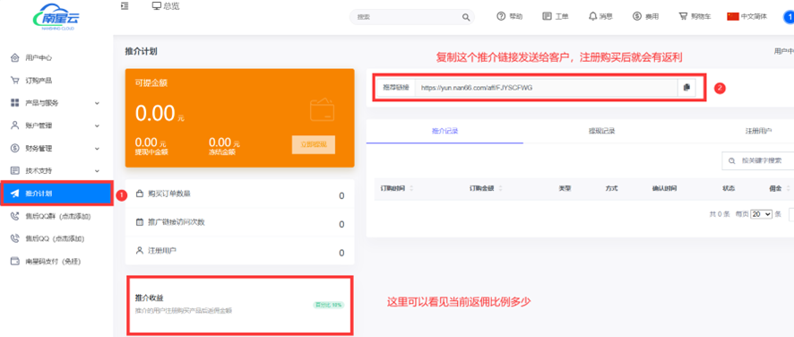The width and height of the screenshot is (794, 337).
Task: Click the magnifier icon in the search box
Action: click(466, 17)
